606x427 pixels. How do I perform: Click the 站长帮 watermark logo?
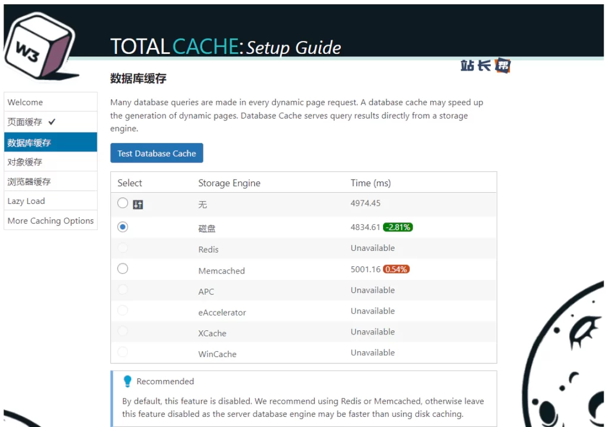tap(485, 66)
